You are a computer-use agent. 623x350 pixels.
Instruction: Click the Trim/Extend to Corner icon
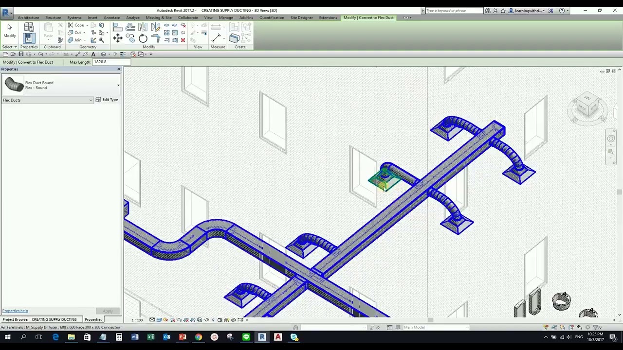156,38
